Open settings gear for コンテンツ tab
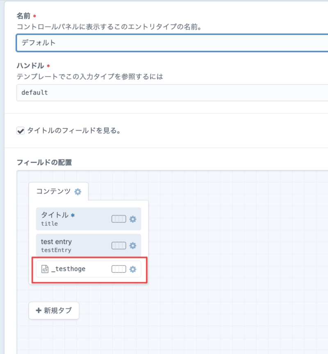This screenshot has width=328, height=354. point(78,192)
